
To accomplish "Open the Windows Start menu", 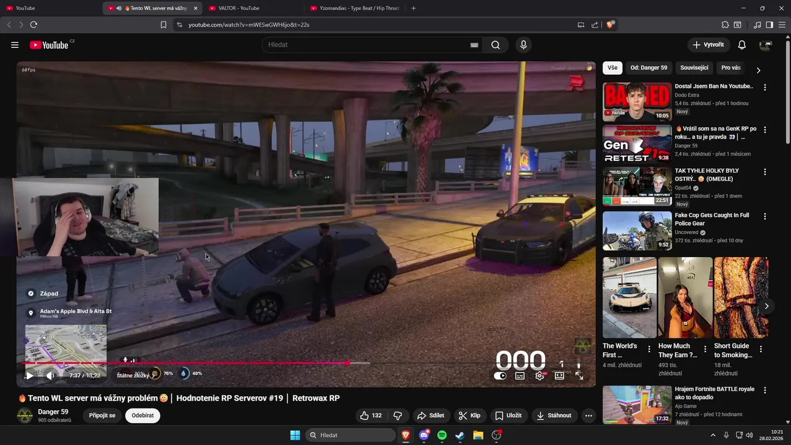I will 295,435.
